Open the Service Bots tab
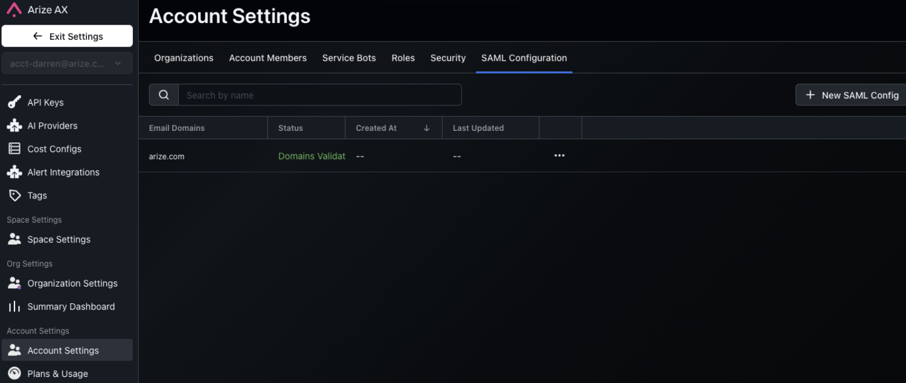 [349, 58]
